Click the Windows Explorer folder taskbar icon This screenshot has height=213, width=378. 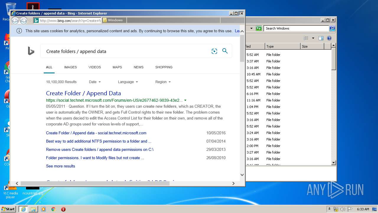(33, 209)
